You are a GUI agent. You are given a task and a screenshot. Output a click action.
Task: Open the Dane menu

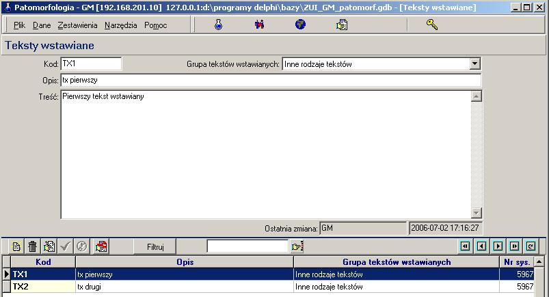pyautogui.click(x=42, y=25)
